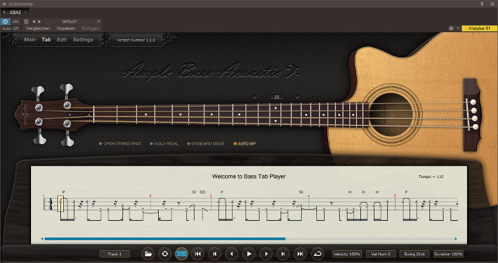Step back one note
Viewport: 498px width, 263px height.
click(231, 254)
